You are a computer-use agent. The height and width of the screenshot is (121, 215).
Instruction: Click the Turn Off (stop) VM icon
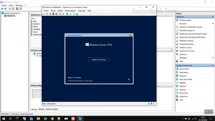click(x=50, y=14)
